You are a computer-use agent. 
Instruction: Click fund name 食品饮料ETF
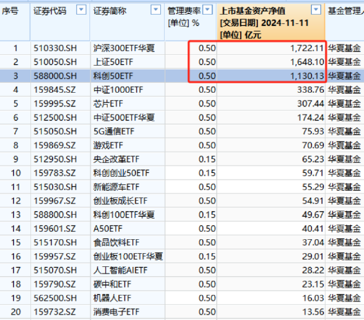coord(116,242)
